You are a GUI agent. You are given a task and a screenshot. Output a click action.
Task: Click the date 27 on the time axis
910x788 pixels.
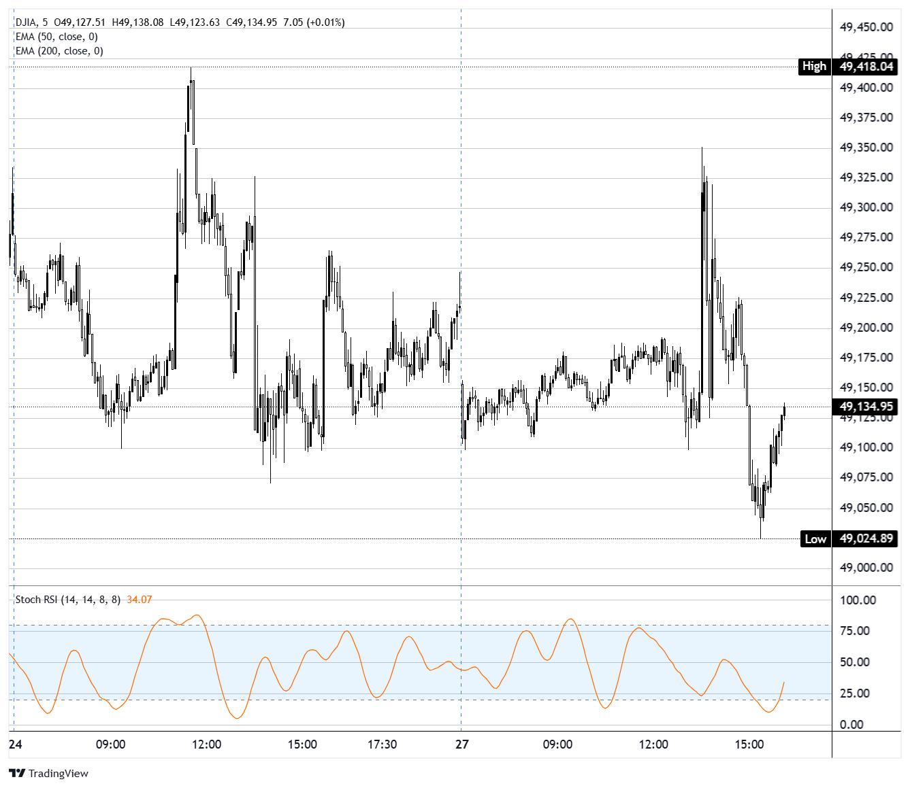pos(462,744)
